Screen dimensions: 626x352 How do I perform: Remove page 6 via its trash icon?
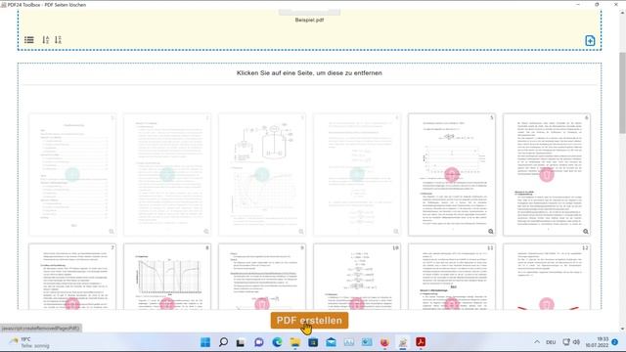tap(547, 175)
